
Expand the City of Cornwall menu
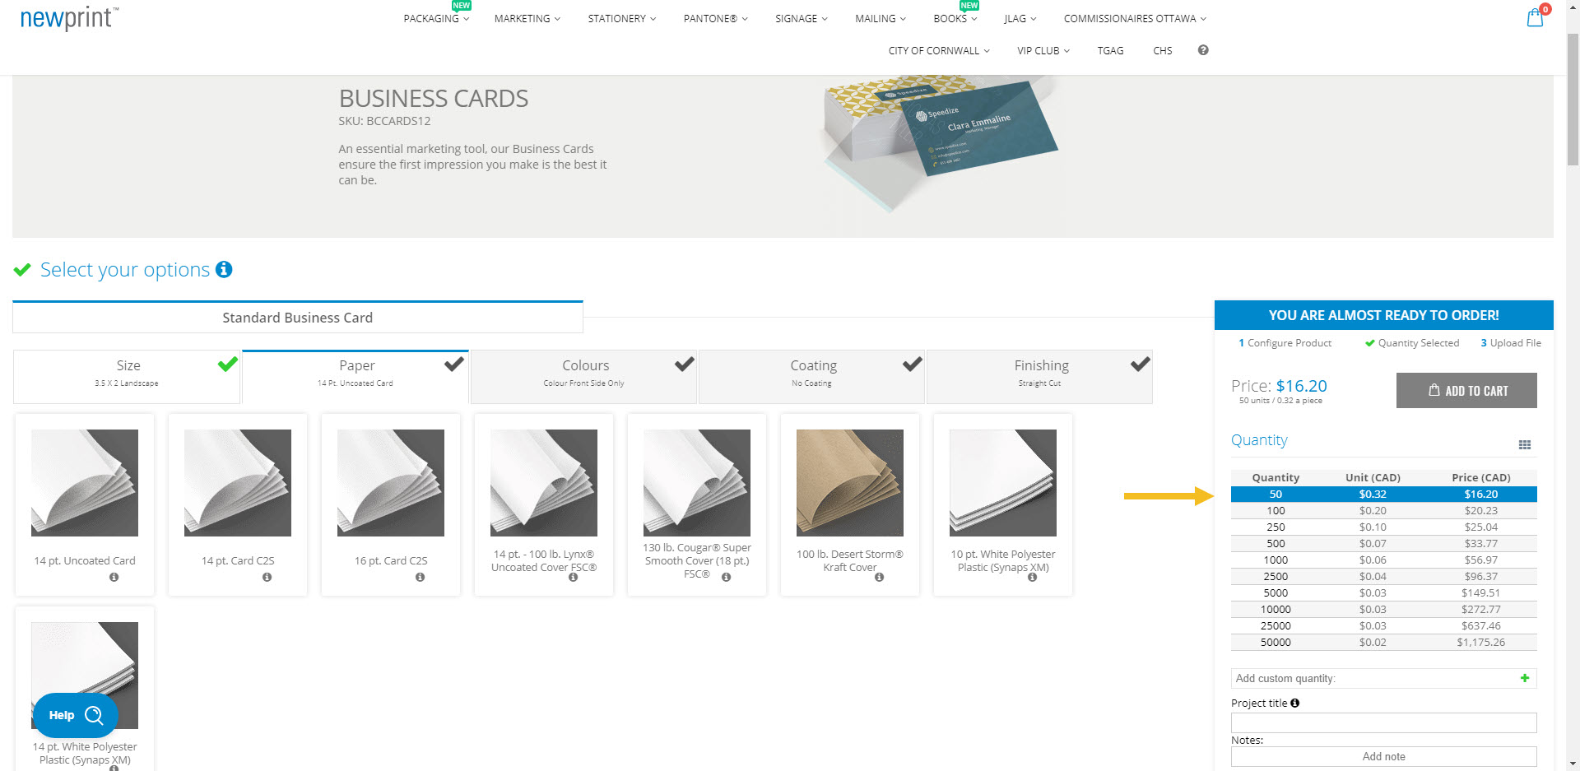938,50
